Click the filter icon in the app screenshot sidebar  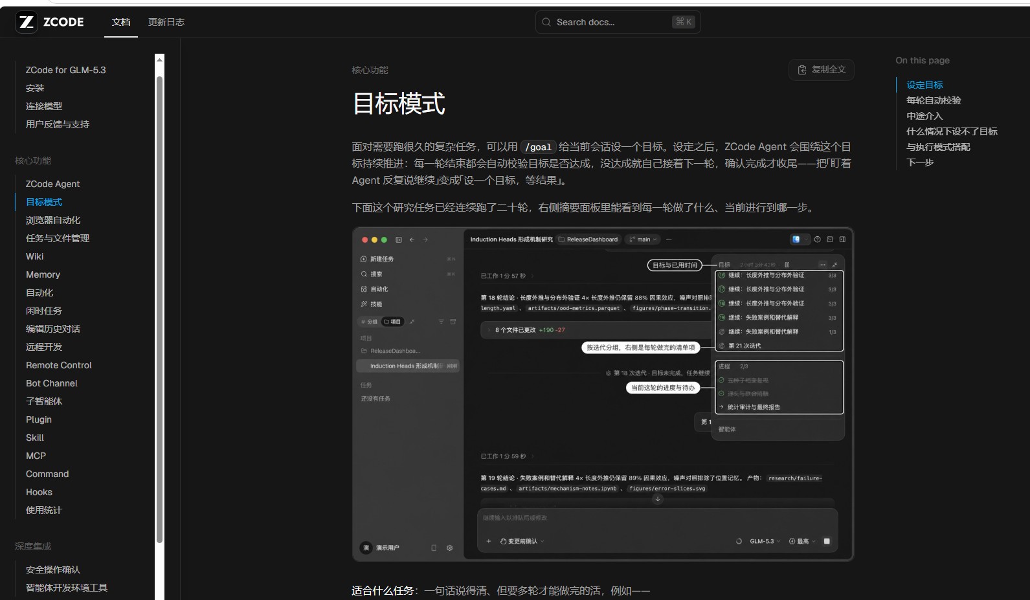coord(442,322)
